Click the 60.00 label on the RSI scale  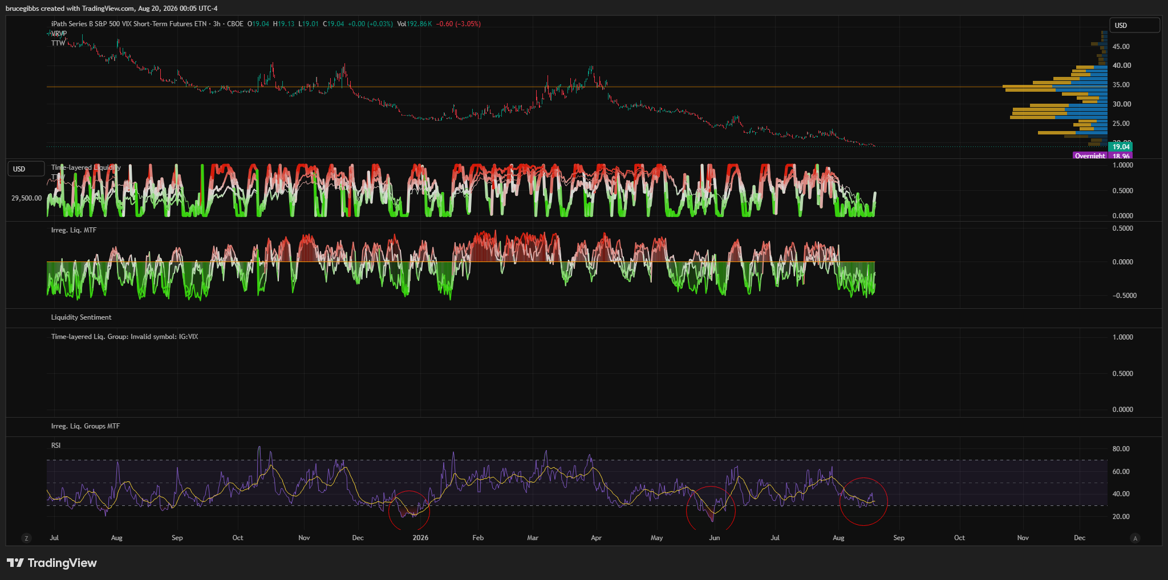(1121, 472)
